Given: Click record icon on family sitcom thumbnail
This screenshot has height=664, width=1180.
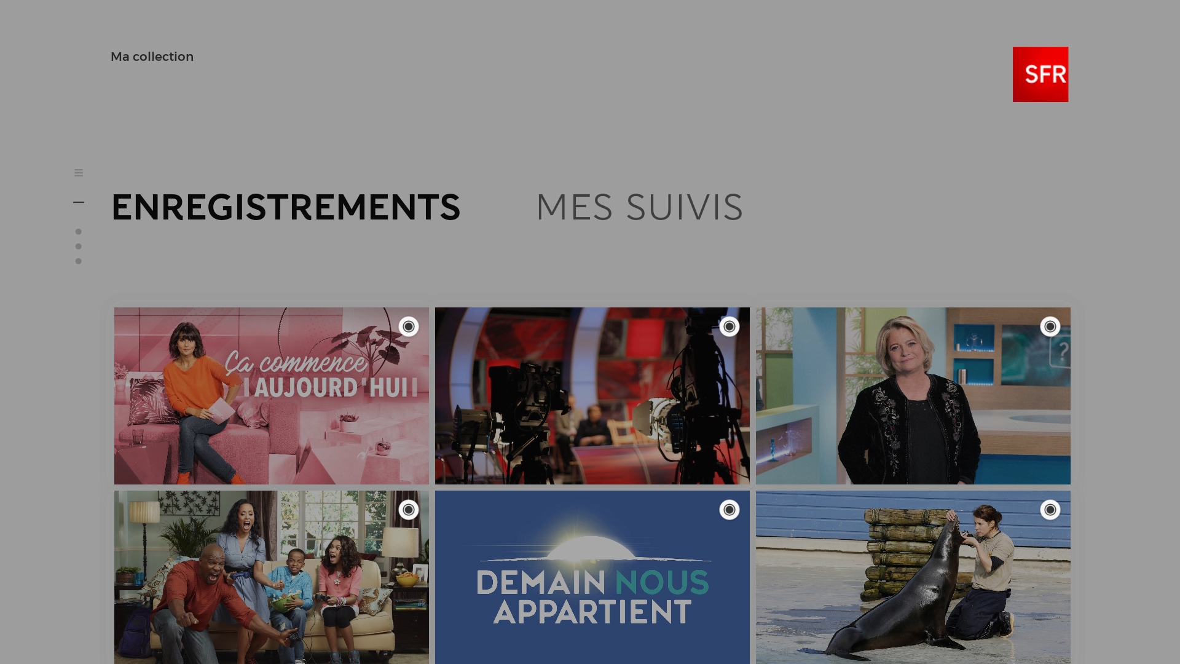Looking at the screenshot, I should click(409, 510).
